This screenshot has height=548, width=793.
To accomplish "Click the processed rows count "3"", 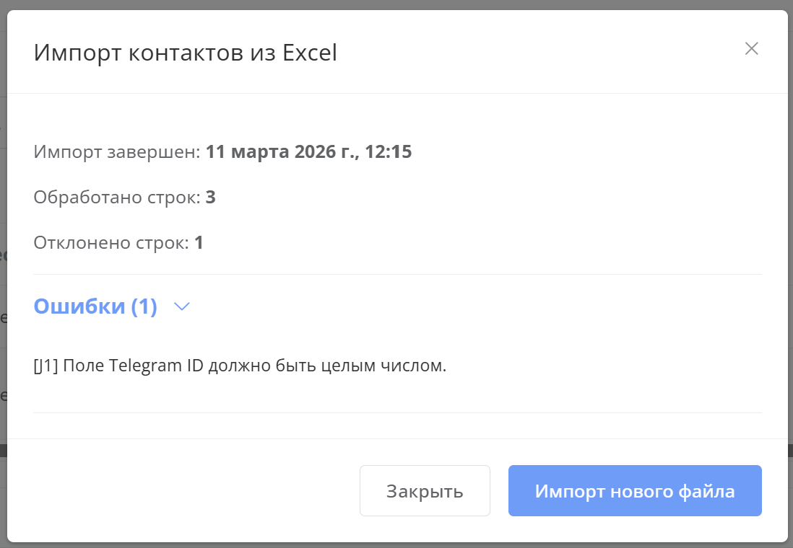I will (x=210, y=198).
